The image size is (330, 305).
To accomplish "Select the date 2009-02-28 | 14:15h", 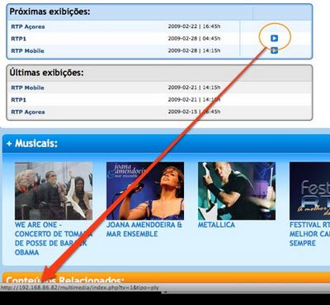I will [x=194, y=50].
